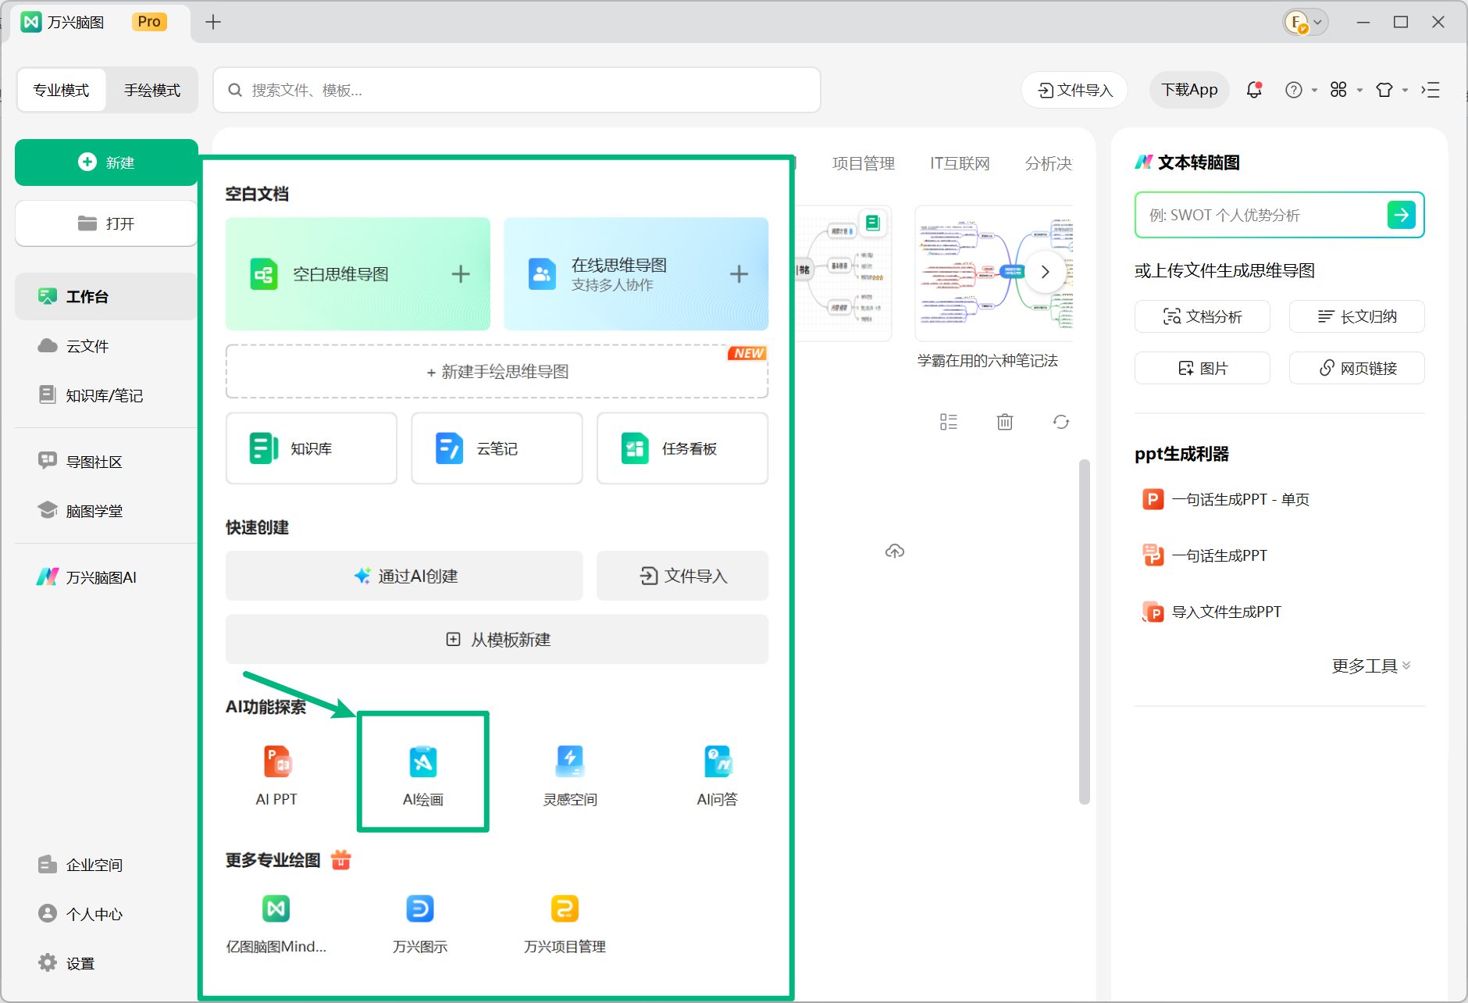Open the help question-mark icon

point(1294,90)
